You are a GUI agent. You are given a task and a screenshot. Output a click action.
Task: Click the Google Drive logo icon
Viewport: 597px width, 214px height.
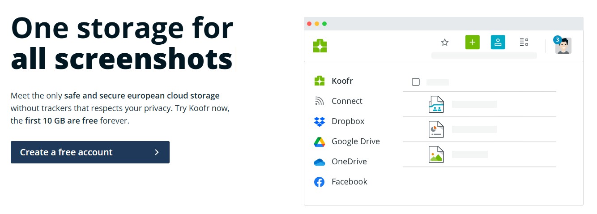point(319,142)
